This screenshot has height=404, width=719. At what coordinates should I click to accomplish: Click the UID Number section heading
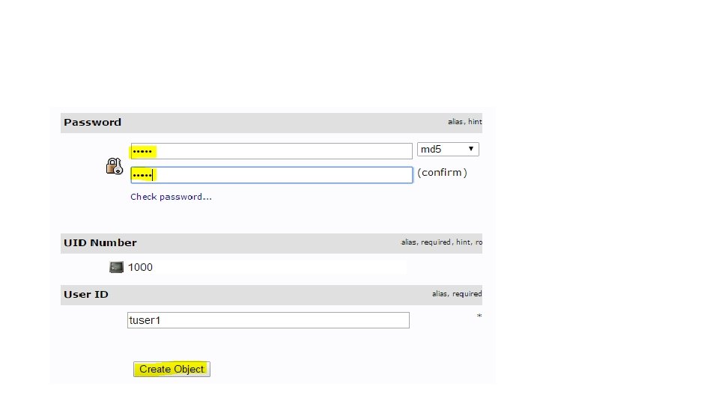pyautogui.click(x=100, y=242)
